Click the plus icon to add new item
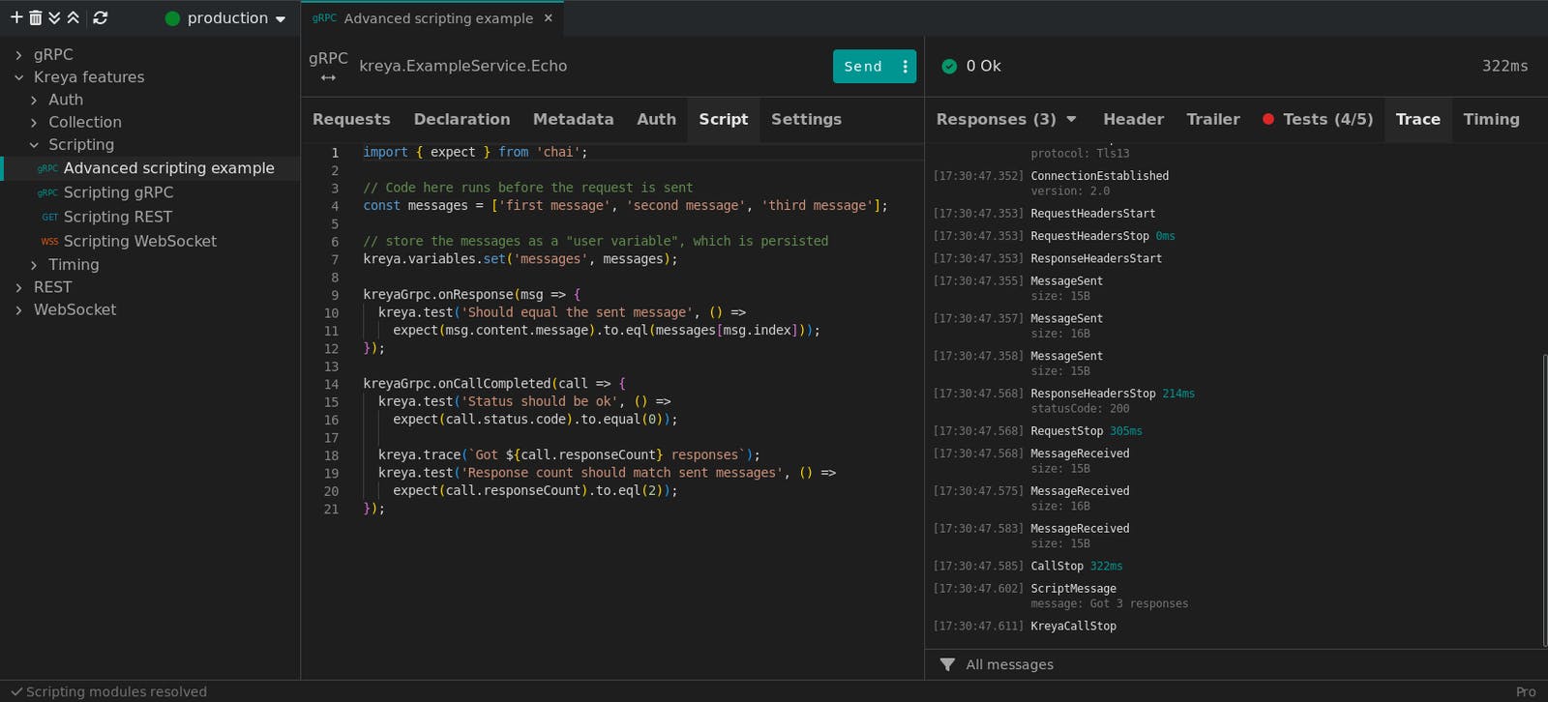Screen dimensions: 1548x702 (x=16, y=17)
